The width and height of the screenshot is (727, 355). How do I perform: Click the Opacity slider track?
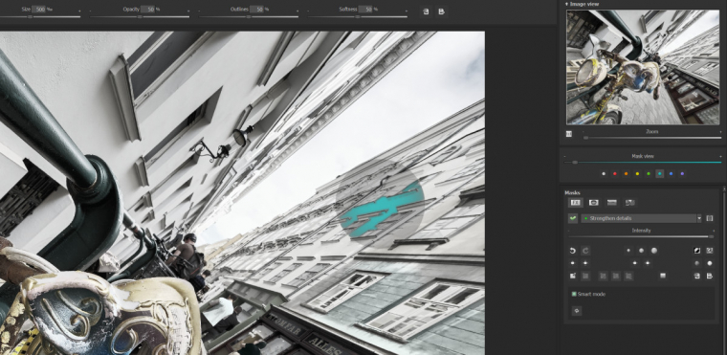pyautogui.click(x=140, y=16)
